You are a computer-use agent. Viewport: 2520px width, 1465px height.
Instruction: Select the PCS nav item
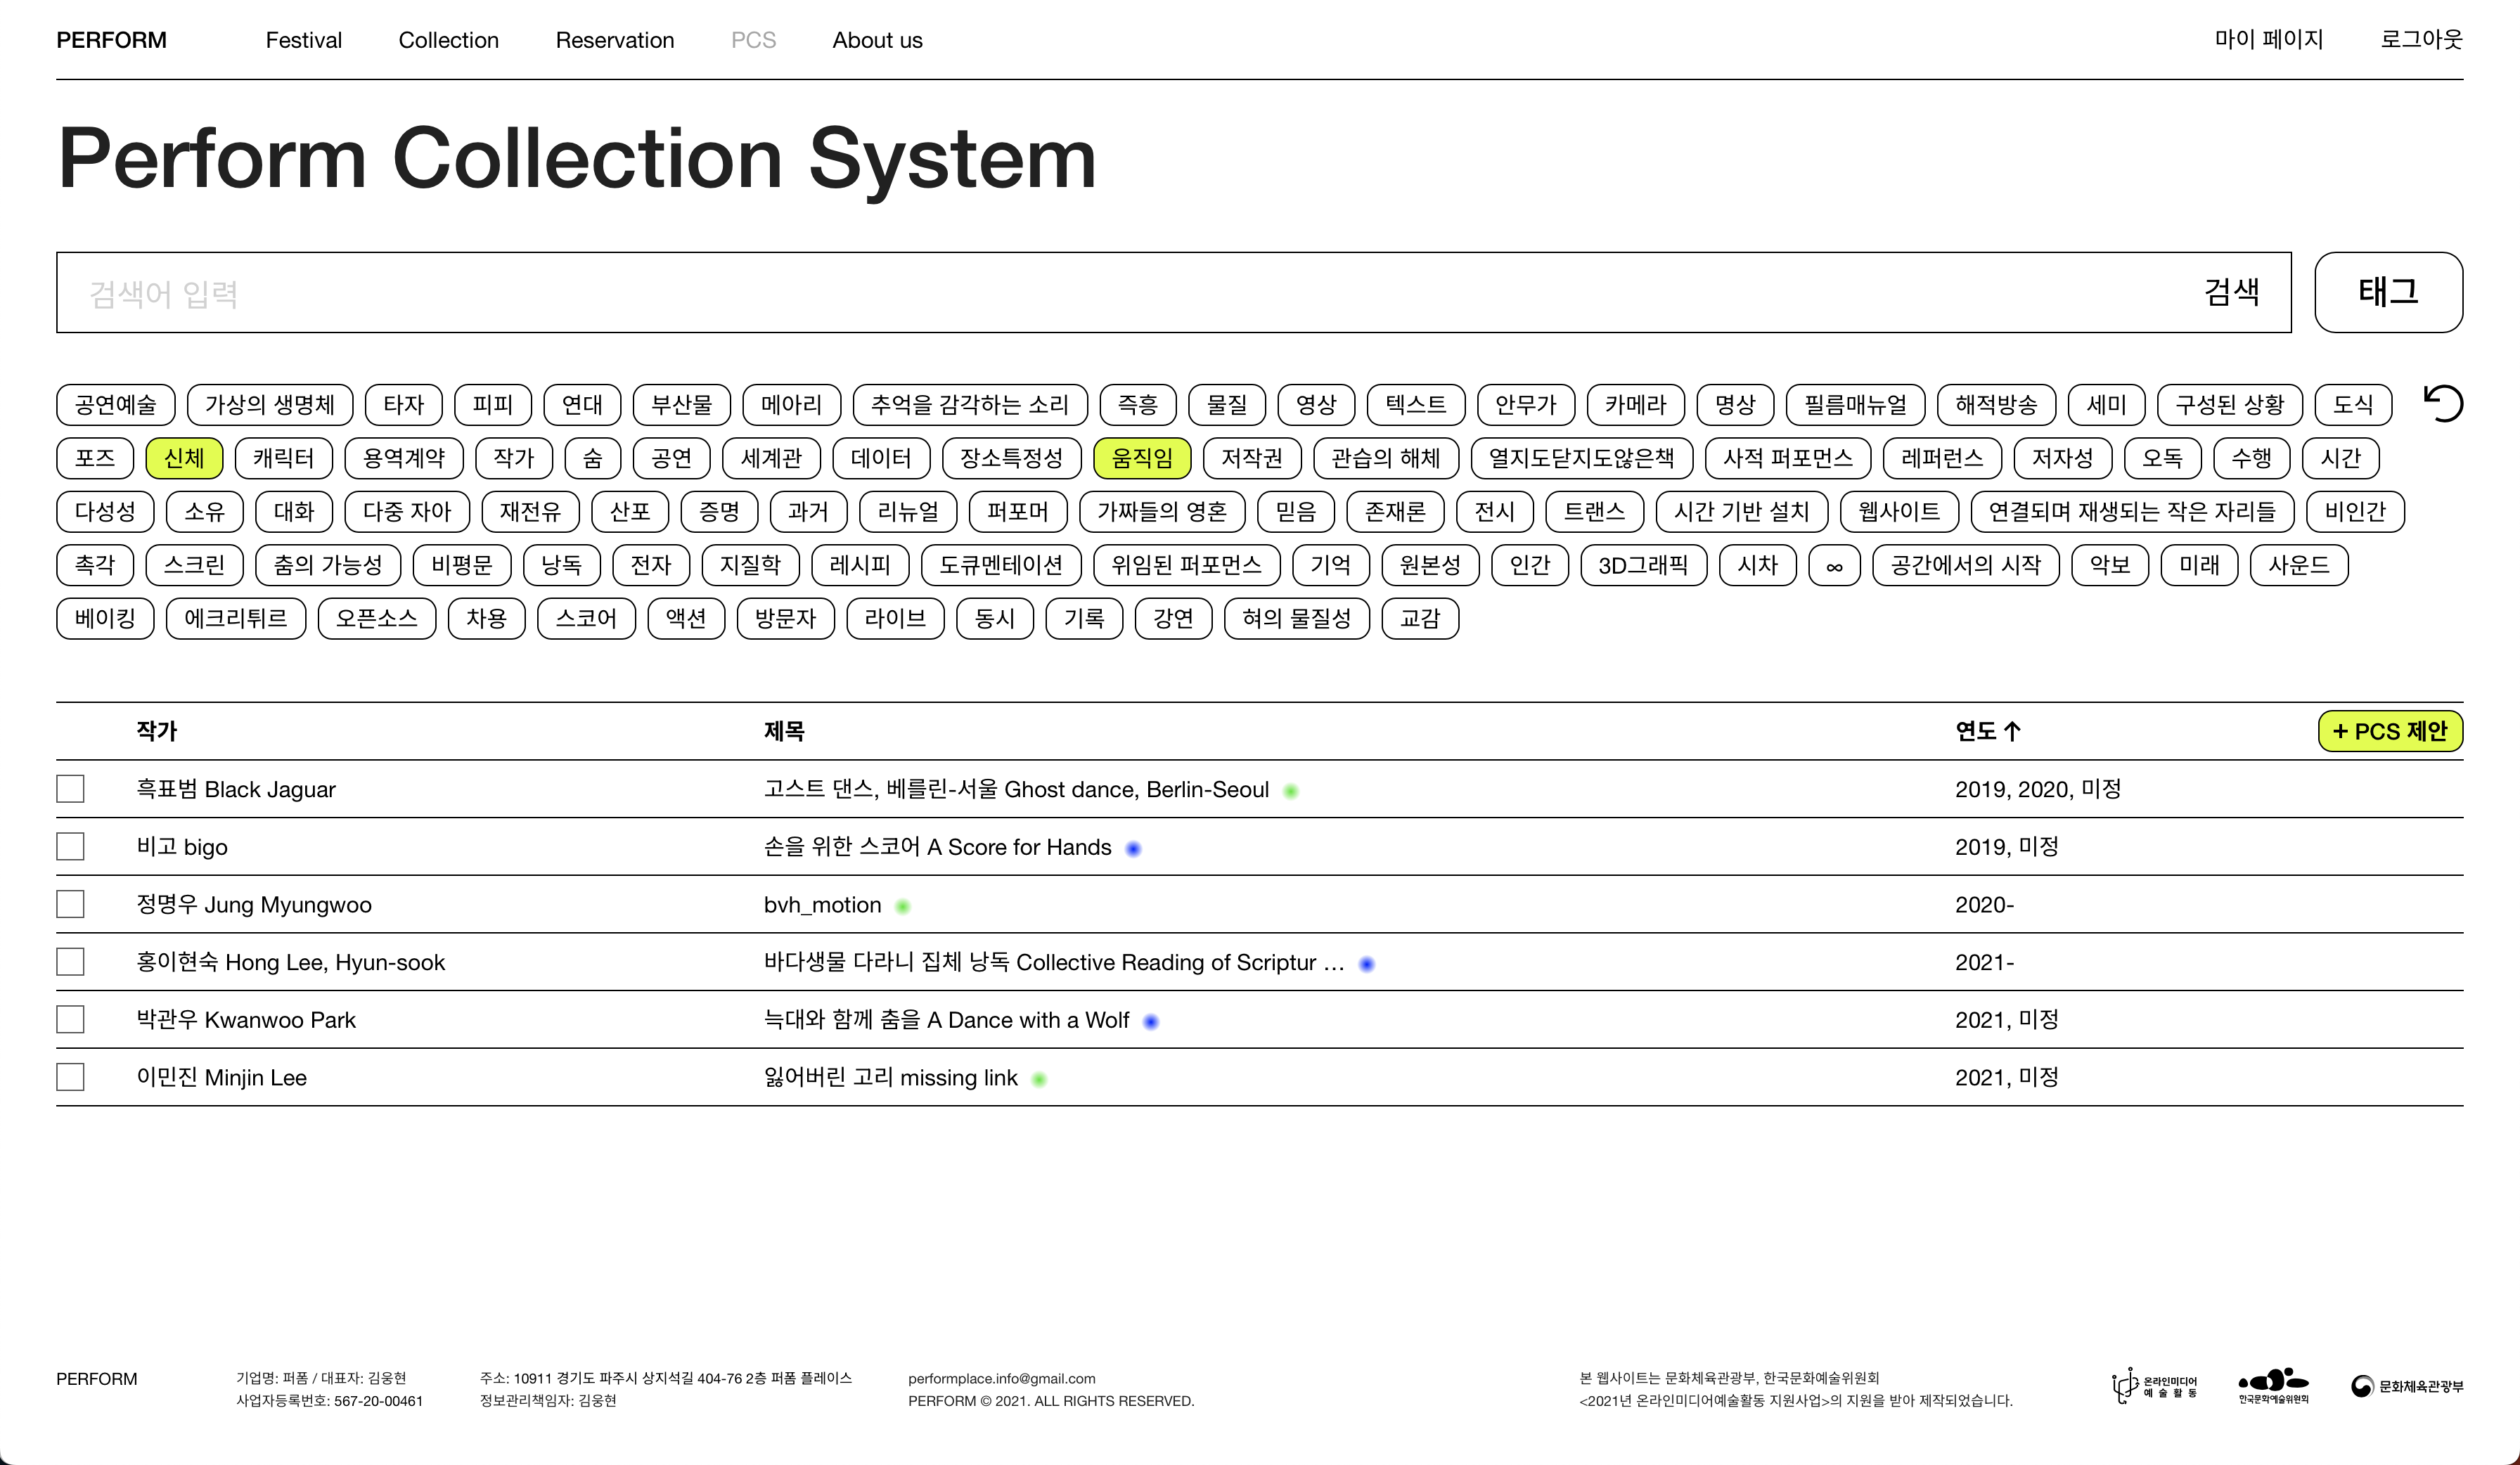point(753,40)
